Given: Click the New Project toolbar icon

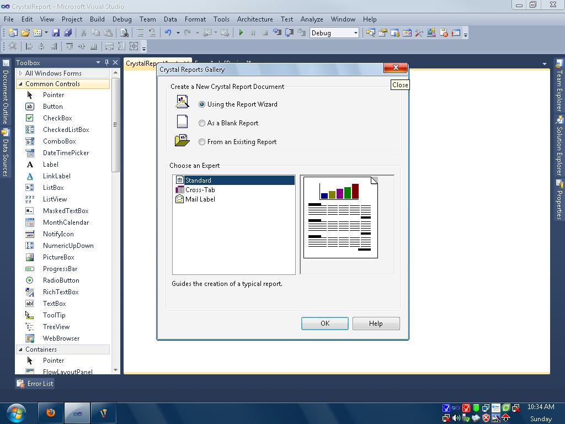Looking at the screenshot, I should pos(14,32).
